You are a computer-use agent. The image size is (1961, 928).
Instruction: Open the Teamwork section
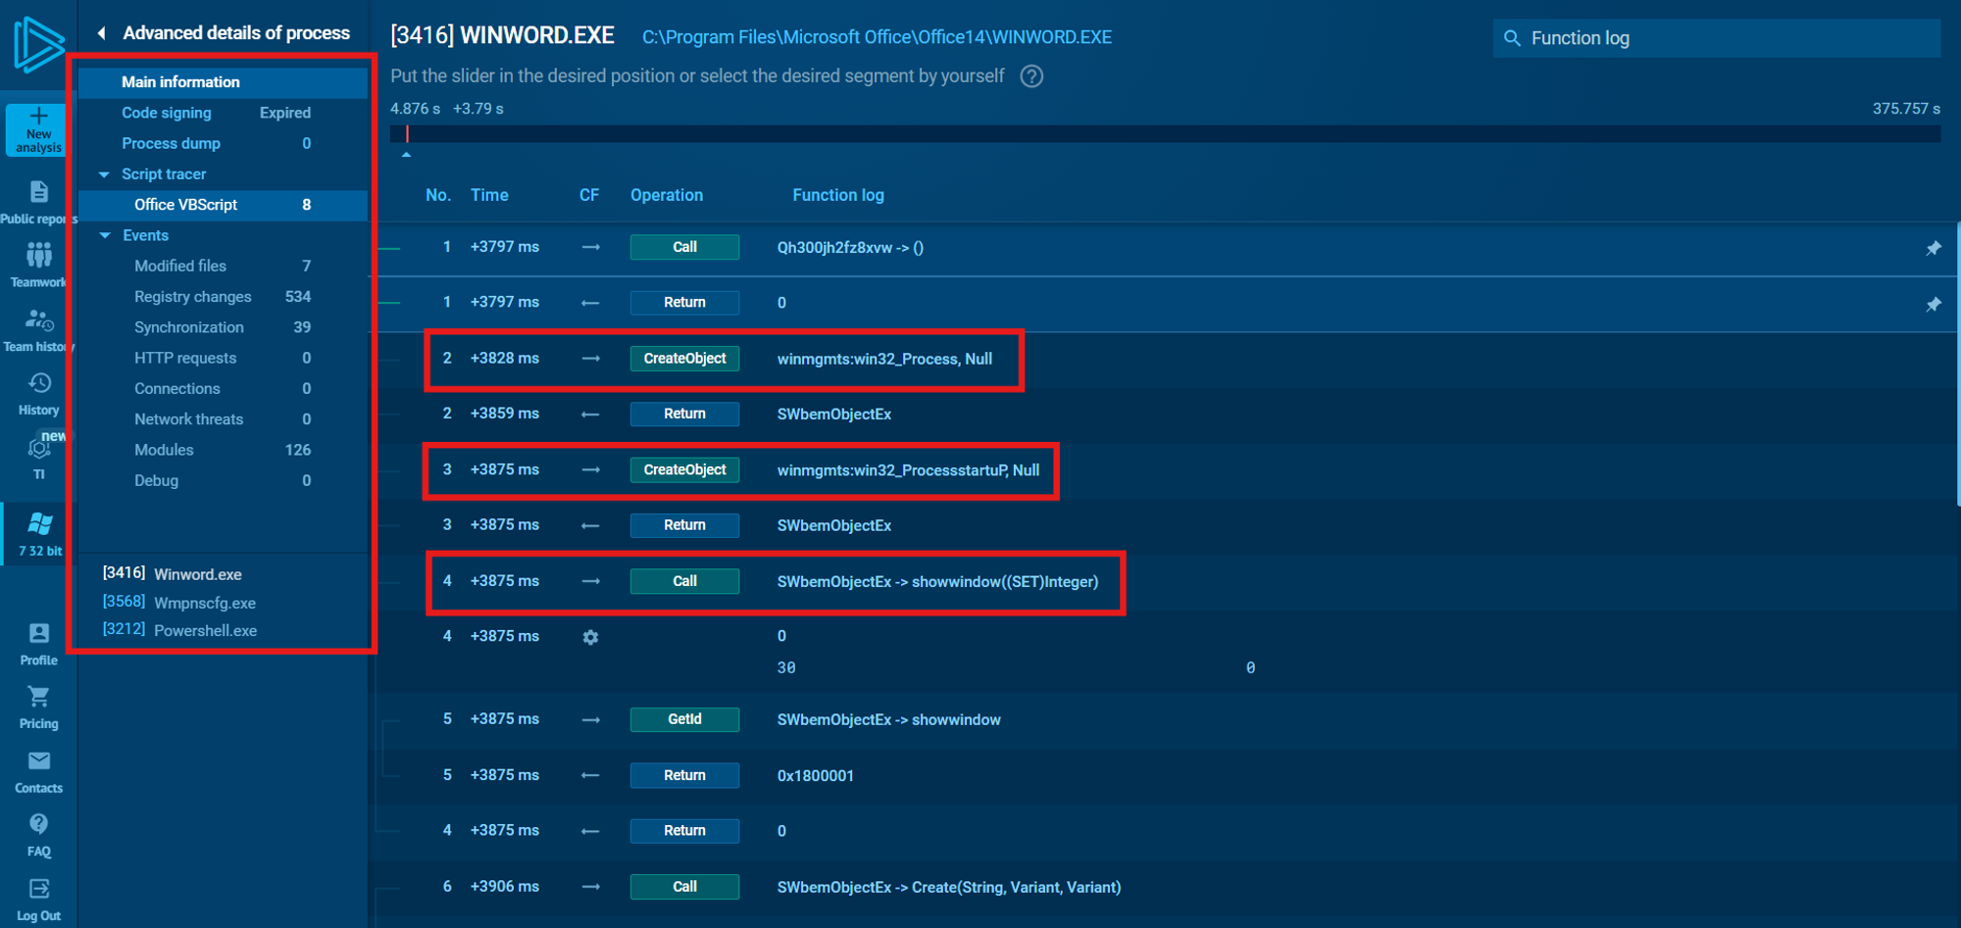click(38, 257)
